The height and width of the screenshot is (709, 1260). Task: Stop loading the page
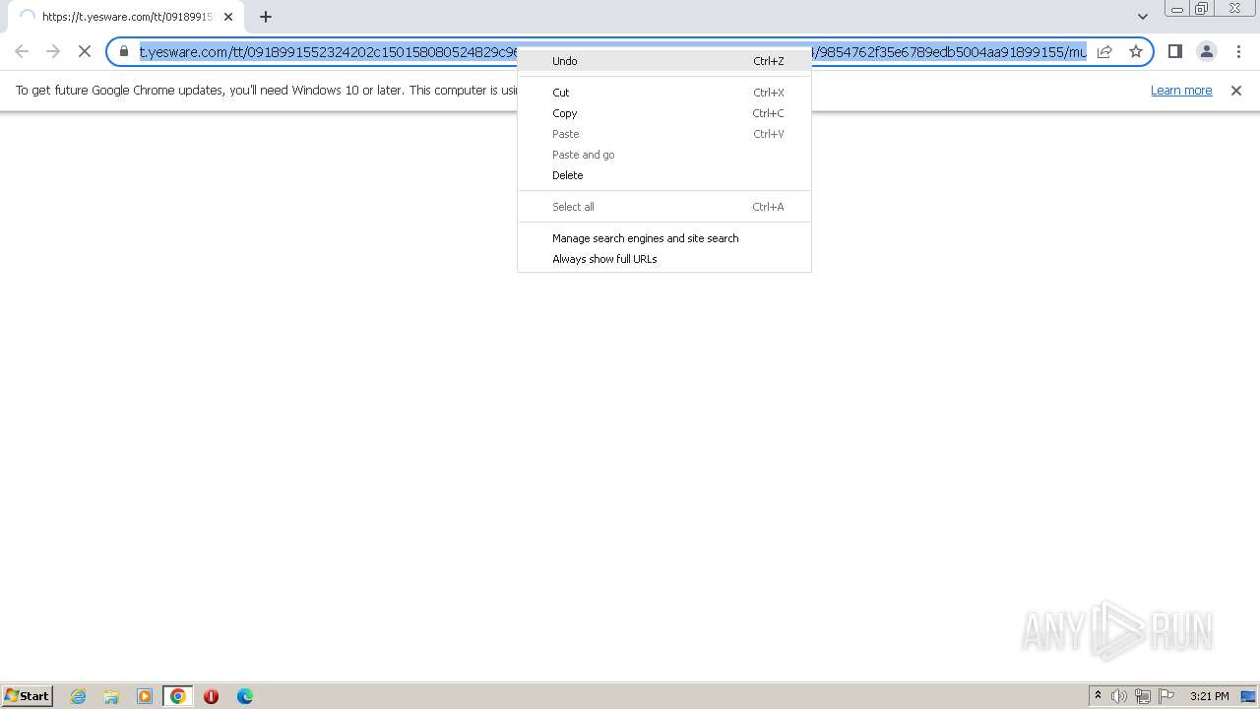point(85,51)
